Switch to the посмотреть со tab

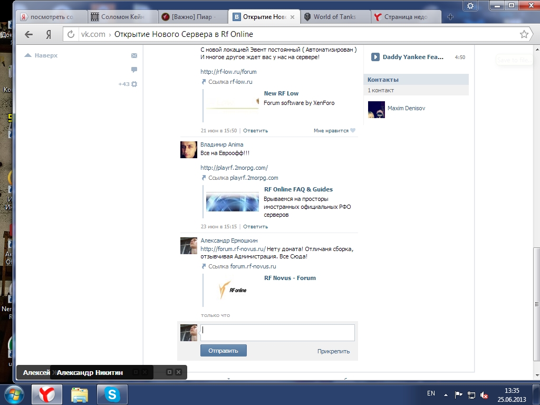52,16
